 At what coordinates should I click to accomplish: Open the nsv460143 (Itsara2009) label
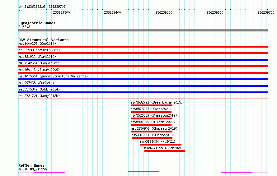39,70
